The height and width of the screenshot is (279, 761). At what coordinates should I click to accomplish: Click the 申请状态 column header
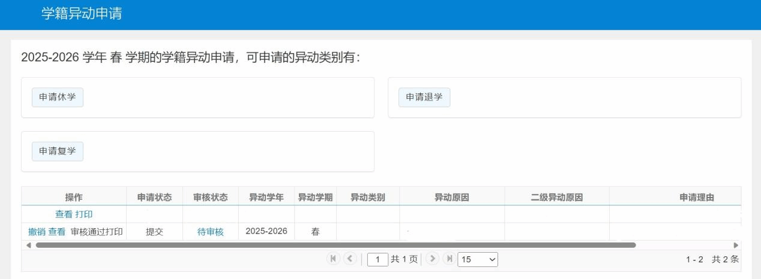(154, 197)
